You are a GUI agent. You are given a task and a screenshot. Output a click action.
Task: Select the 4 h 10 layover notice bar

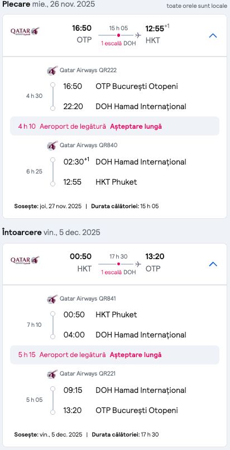point(114,126)
